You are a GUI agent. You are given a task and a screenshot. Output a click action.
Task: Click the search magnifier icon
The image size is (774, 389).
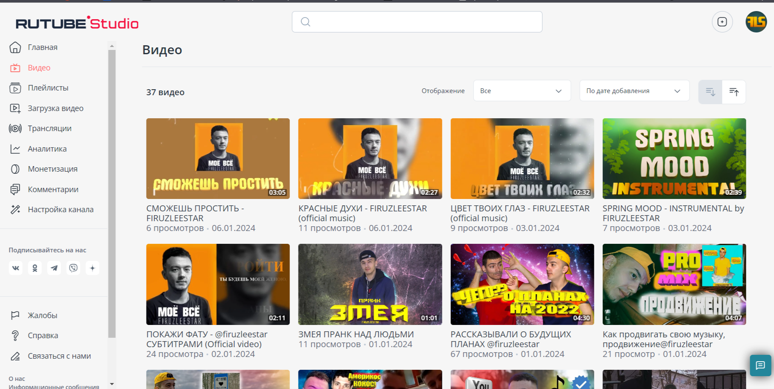(x=305, y=22)
